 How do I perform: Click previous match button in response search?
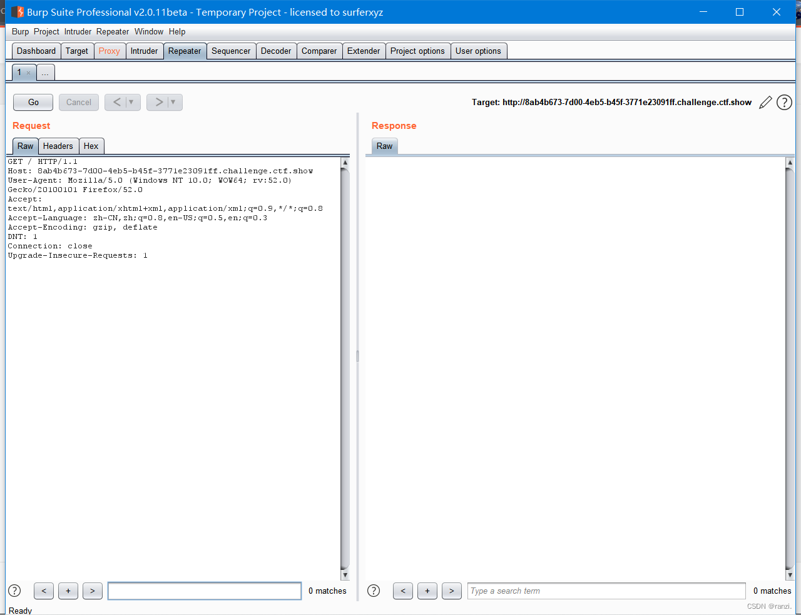[403, 591]
